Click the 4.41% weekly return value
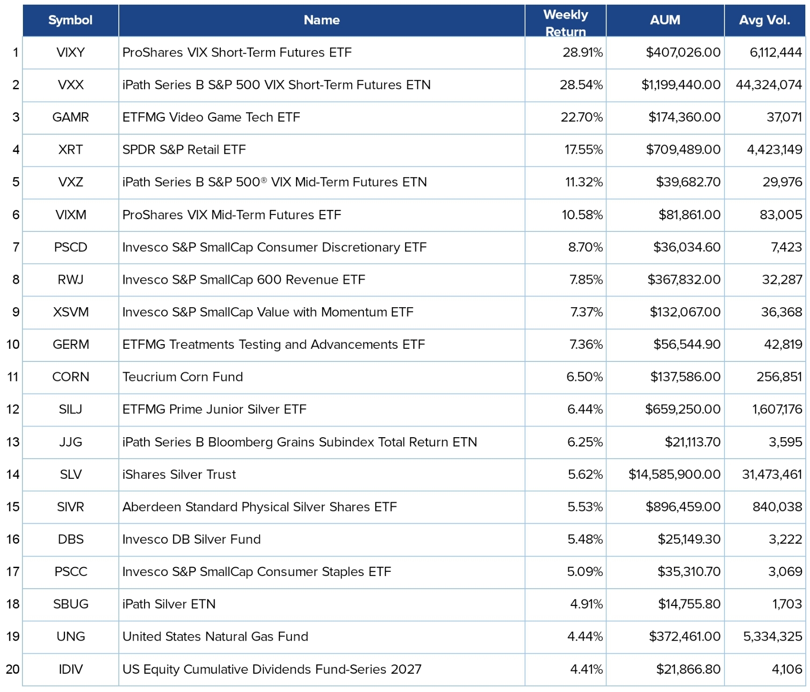Screen dimensions: 810x692 [x=586, y=669]
